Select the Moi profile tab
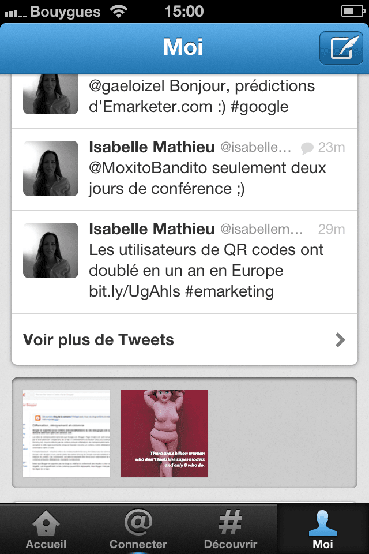Viewport: 369px width, 554px height. tap(323, 529)
